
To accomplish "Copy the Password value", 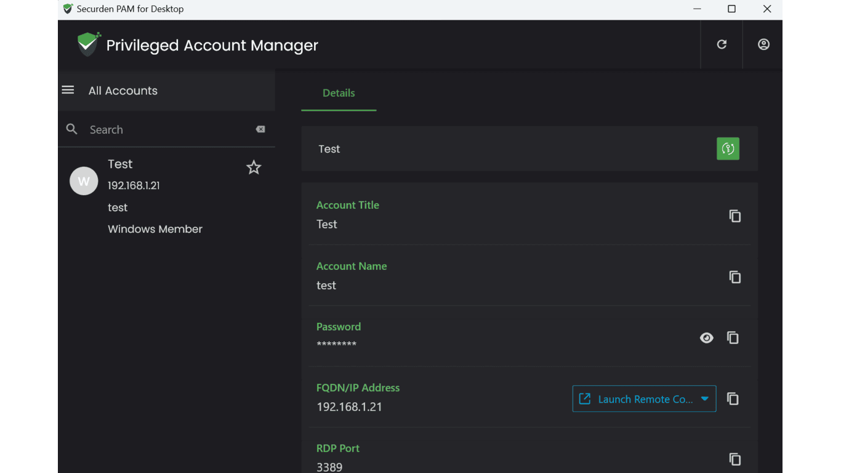I will (733, 338).
